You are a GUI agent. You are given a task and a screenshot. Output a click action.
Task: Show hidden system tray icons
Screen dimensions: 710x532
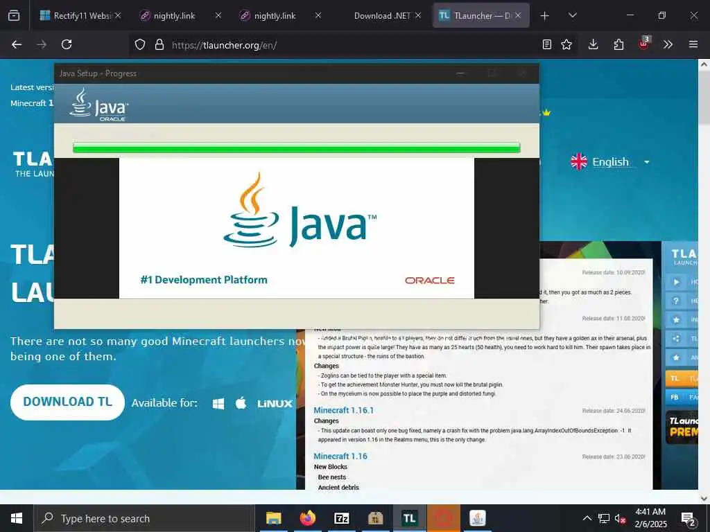(587, 518)
